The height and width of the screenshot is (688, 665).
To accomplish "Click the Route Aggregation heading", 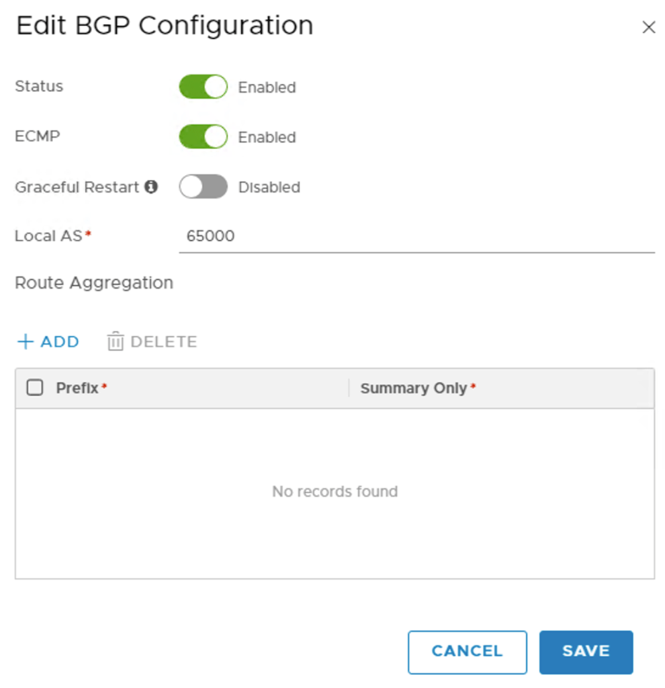I will click(94, 283).
